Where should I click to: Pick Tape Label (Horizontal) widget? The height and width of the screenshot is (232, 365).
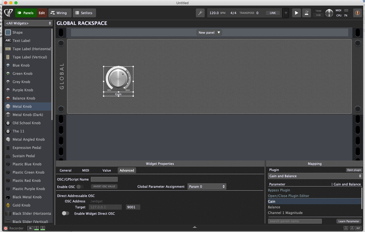28,49
